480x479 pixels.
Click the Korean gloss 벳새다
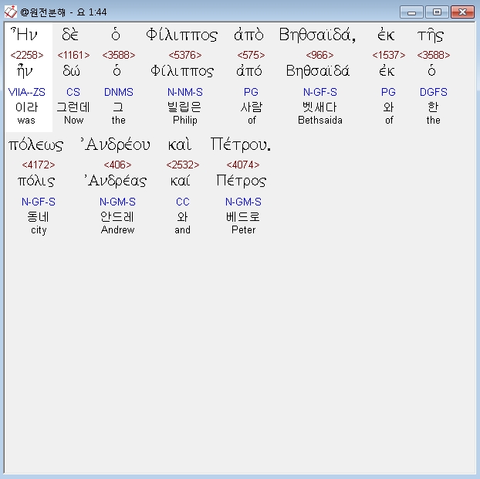[x=319, y=107]
